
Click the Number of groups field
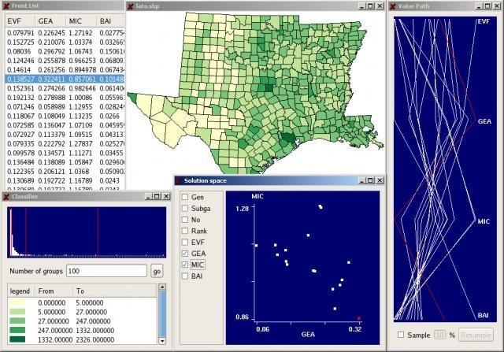click(106, 271)
